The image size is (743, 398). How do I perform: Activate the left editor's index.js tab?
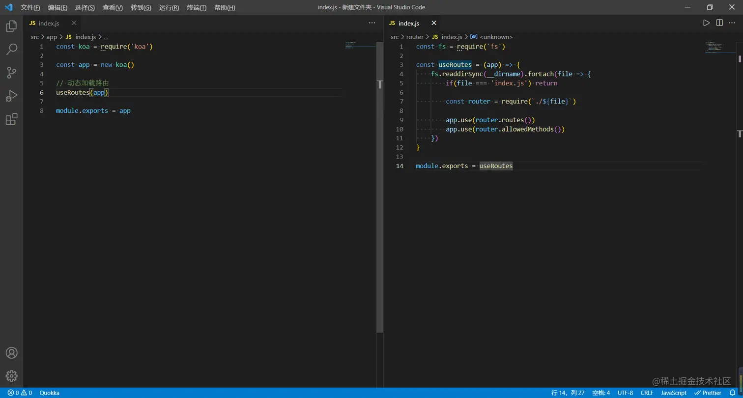(52, 23)
